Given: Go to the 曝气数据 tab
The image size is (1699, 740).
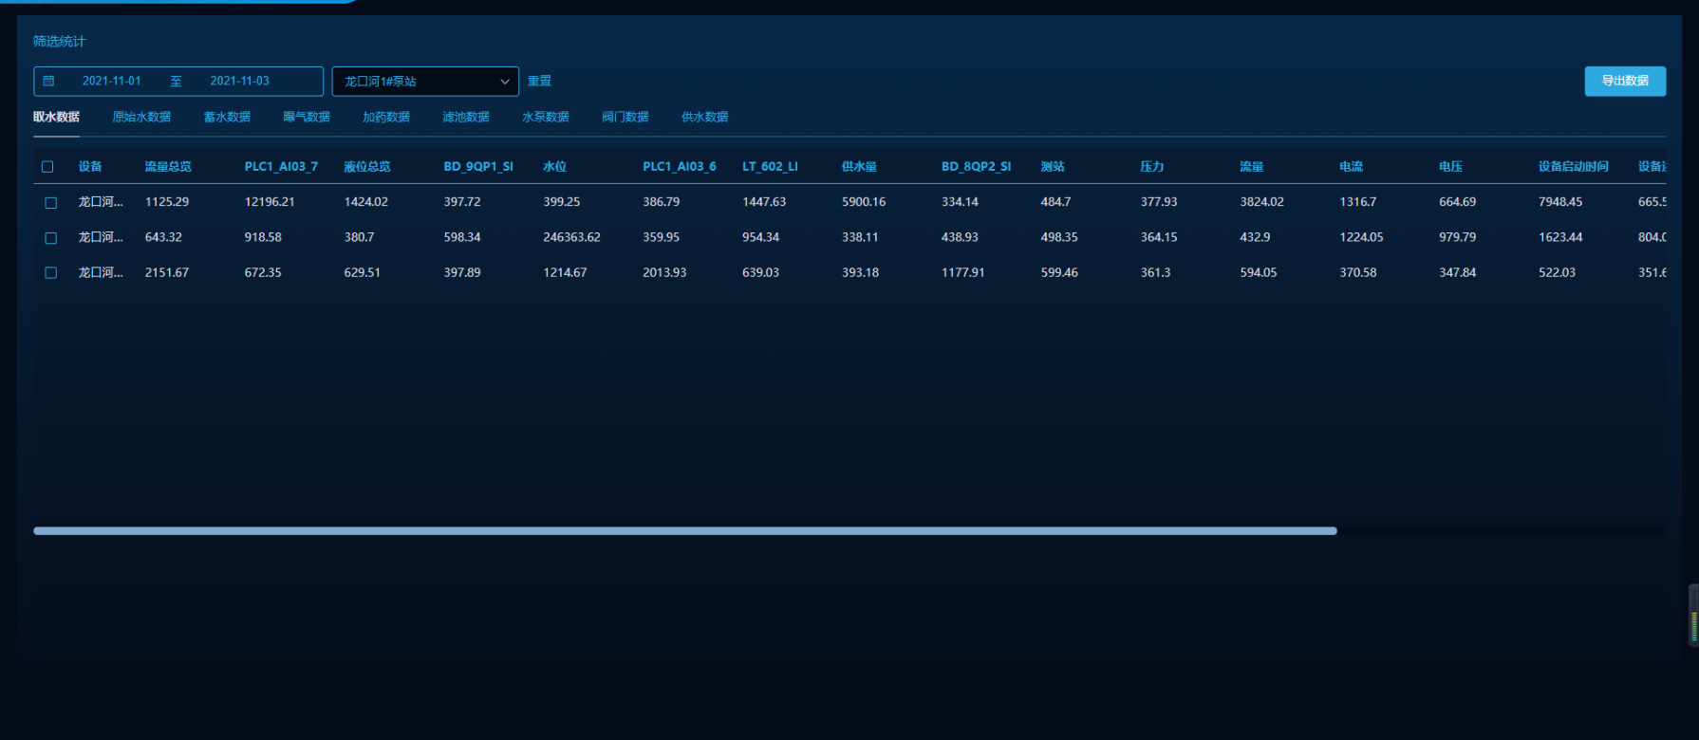Looking at the screenshot, I should pos(307,118).
